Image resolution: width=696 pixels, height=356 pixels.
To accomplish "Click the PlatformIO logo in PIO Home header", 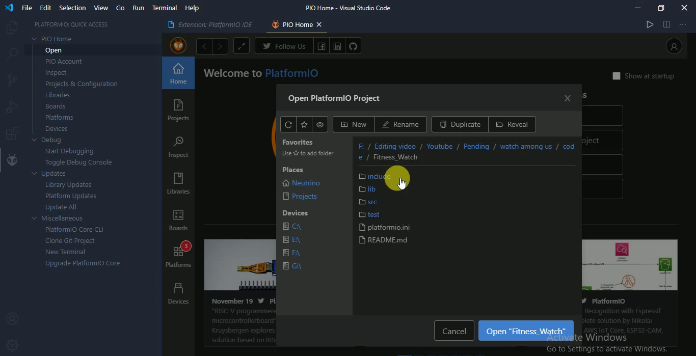I will tap(178, 46).
